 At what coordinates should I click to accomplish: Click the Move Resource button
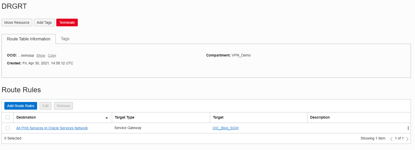click(17, 22)
